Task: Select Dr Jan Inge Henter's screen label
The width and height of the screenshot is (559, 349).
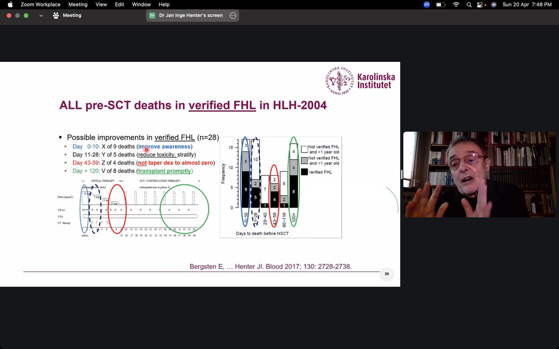Action: coord(191,15)
